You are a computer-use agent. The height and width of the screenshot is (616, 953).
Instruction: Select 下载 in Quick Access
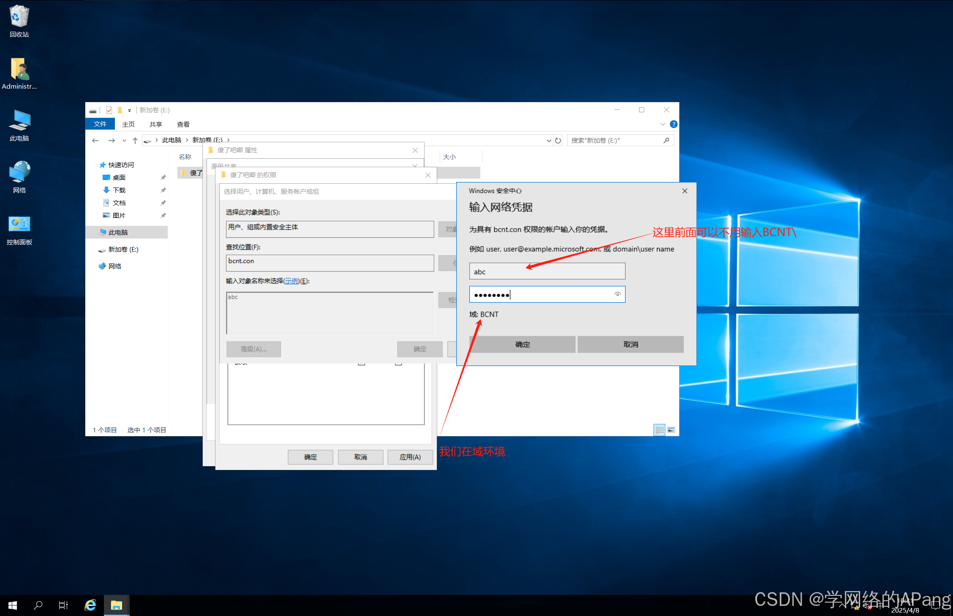point(119,190)
